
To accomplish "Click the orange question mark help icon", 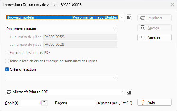I will click(143, 102).
